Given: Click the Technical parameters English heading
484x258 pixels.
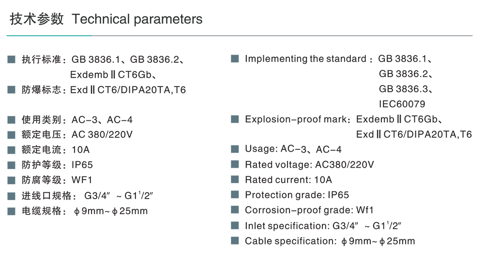Looking at the screenshot, I should 137,19.
